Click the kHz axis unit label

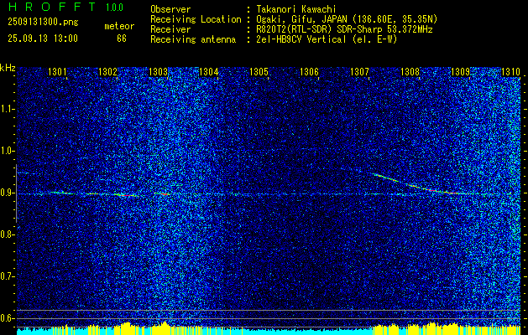point(8,68)
